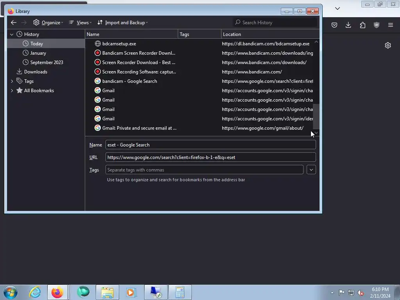Open the Views menu
The height and width of the screenshot is (300, 400).
click(80, 22)
